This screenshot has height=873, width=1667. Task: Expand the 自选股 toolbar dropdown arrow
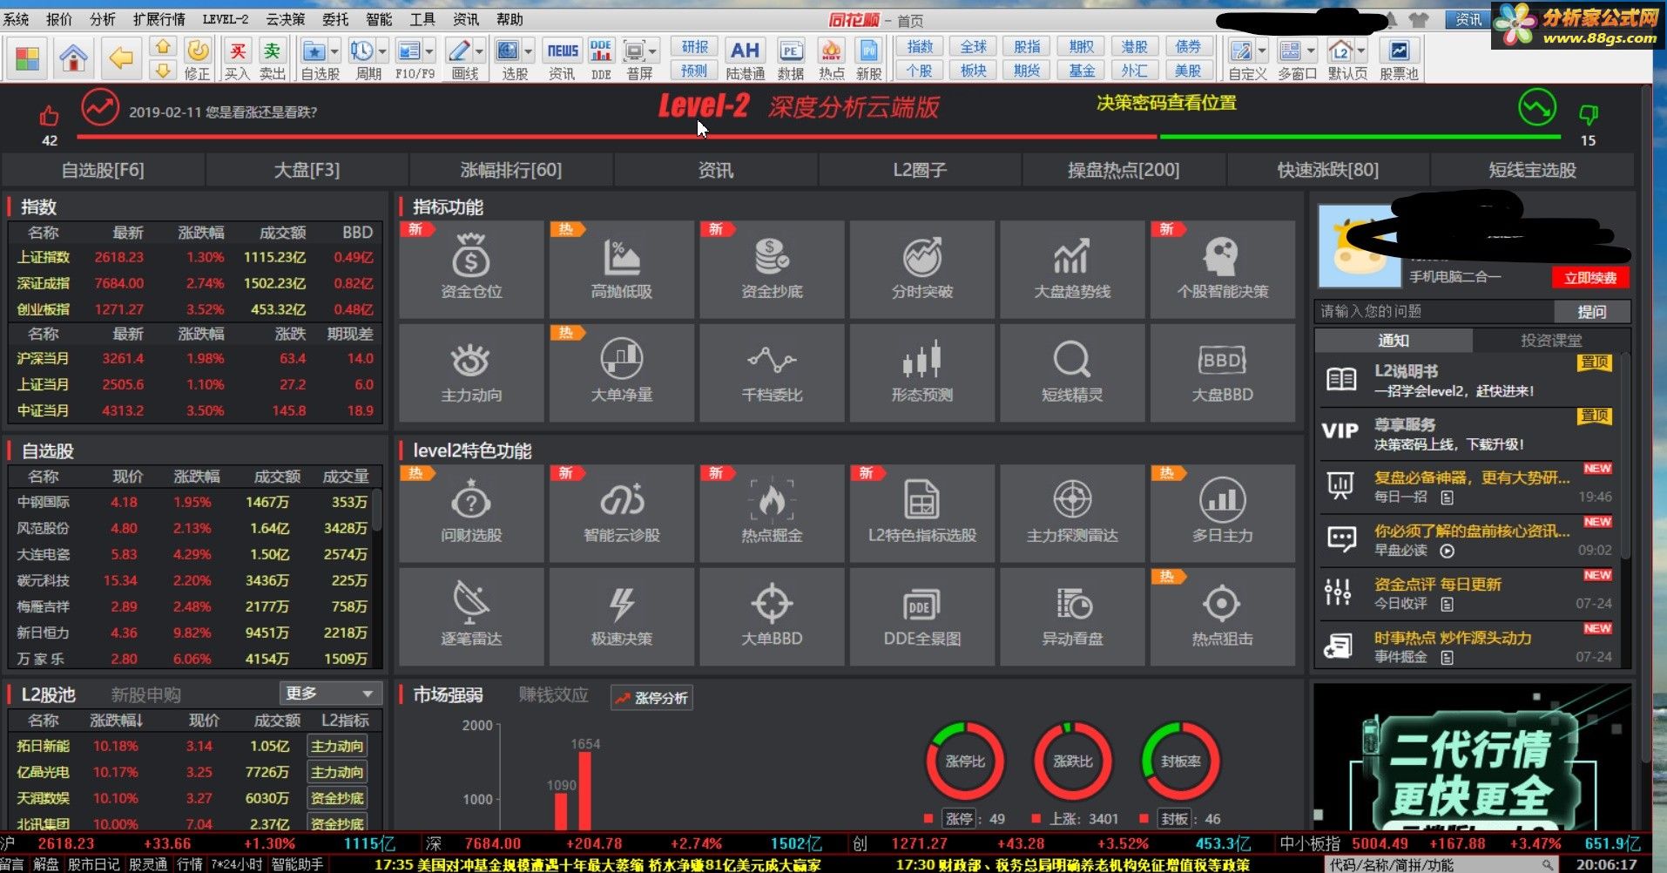pos(334,51)
